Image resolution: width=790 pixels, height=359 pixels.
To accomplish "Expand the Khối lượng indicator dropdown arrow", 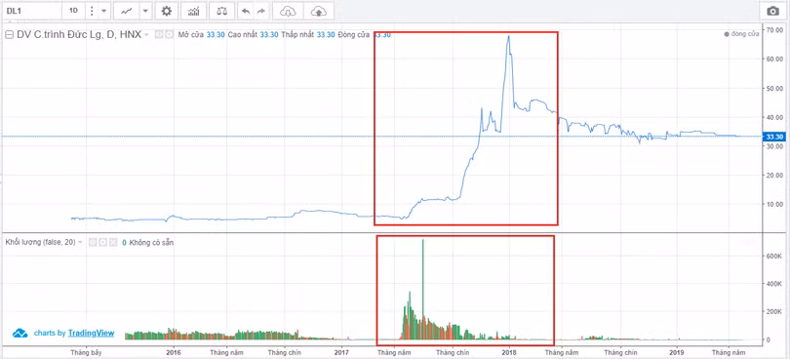I will tap(81, 243).
